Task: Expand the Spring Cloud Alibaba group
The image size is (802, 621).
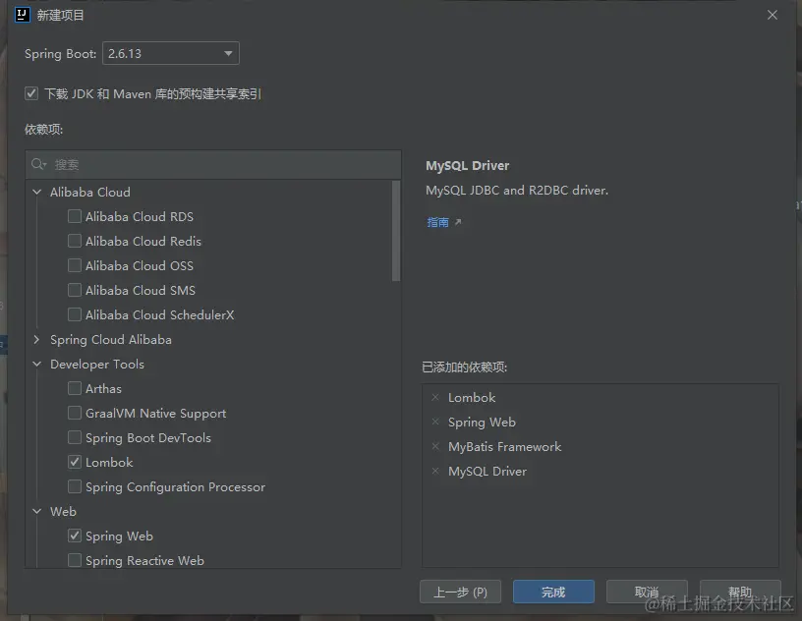Action: (x=36, y=339)
